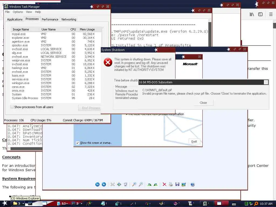Click the log window vertical scrollbar
The height and width of the screenshot is (207, 276).
(x=210, y=33)
